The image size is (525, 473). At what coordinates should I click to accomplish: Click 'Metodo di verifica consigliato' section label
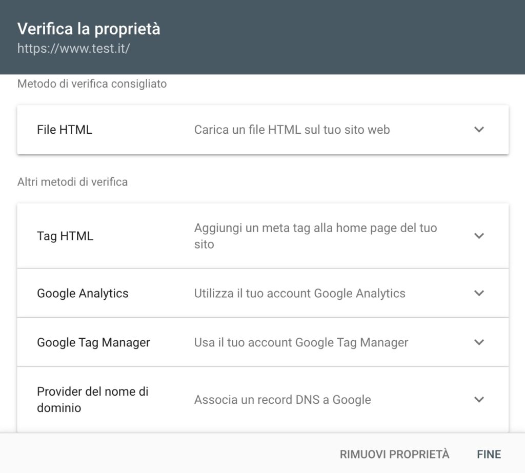click(x=92, y=84)
